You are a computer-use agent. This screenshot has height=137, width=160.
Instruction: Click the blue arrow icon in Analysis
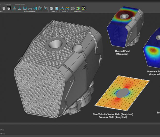62,9
